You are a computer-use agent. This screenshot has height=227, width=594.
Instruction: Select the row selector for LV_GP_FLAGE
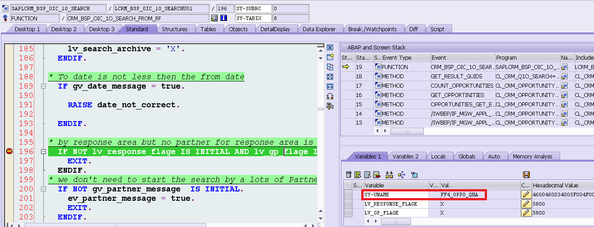(348, 213)
